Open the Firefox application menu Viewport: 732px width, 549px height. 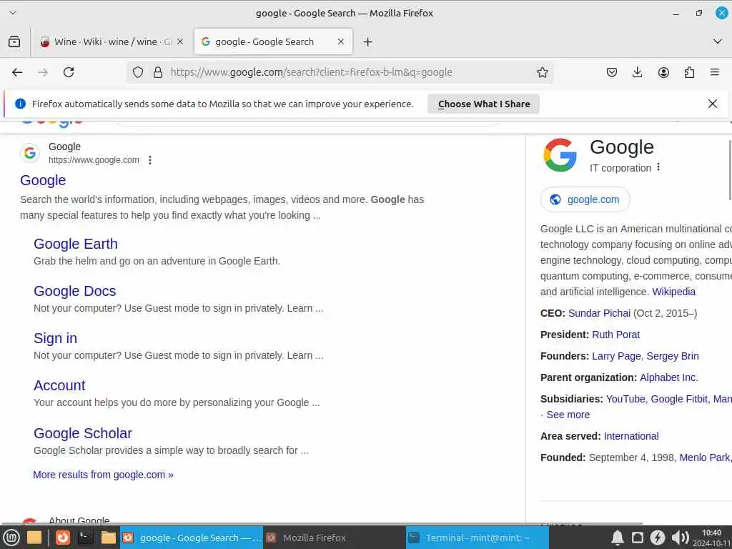point(715,72)
